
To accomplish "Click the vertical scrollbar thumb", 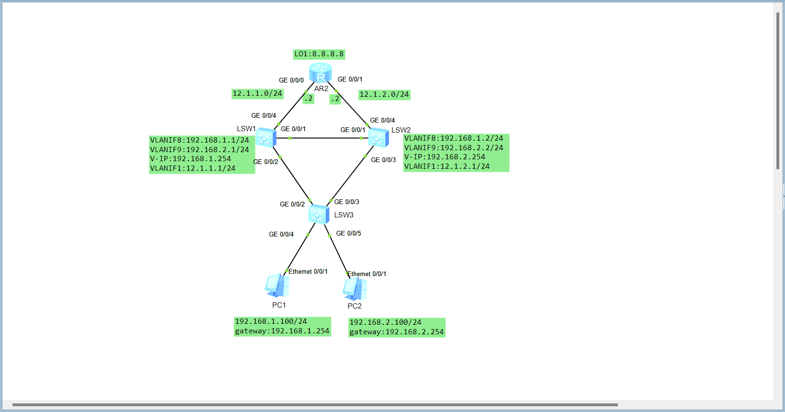I will tap(777, 91).
